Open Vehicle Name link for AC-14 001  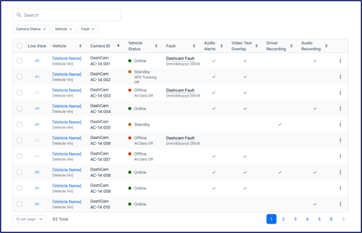click(x=67, y=59)
